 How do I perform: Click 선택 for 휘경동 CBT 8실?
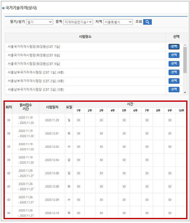coord(174,55)
